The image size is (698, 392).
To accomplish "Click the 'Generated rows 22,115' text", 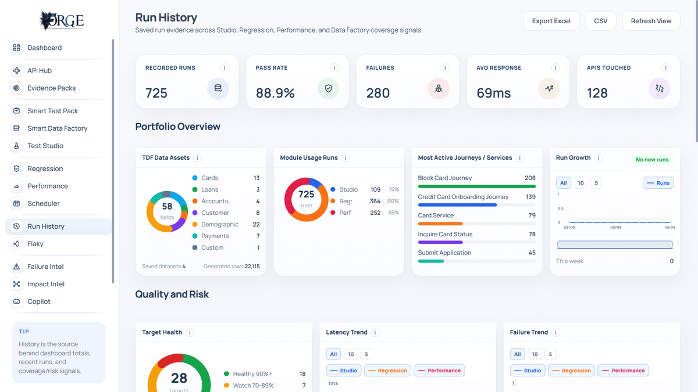I will pyautogui.click(x=232, y=267).
